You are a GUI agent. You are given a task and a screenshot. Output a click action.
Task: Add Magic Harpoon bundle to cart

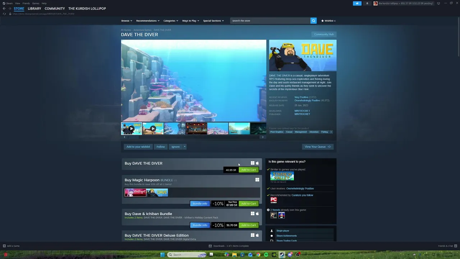(x=249, y=204)
